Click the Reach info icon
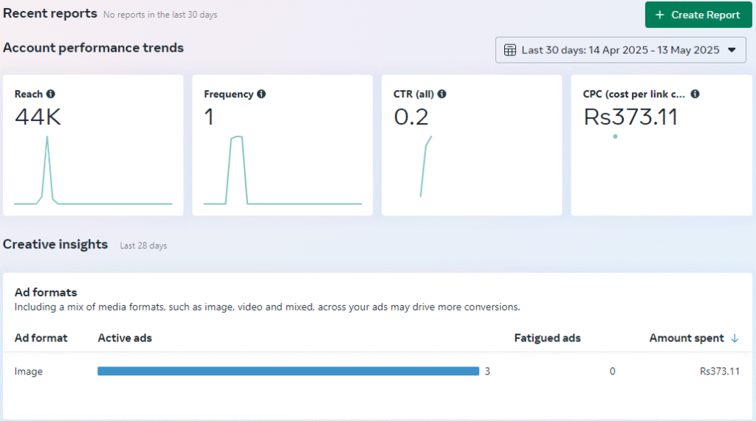Image resolution: width=756 pixels, height=421 pixels. click(x=51, y=94)
